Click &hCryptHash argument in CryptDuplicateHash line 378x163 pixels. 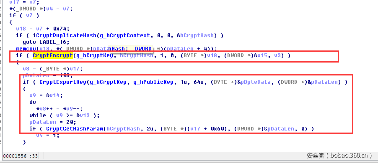click(195, 35)
